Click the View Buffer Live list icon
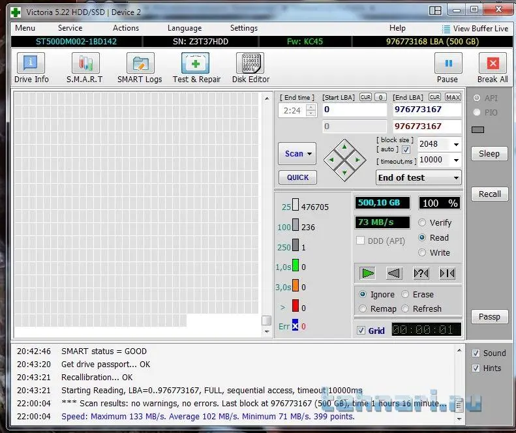The image size is (516, 433). (446, 29)
